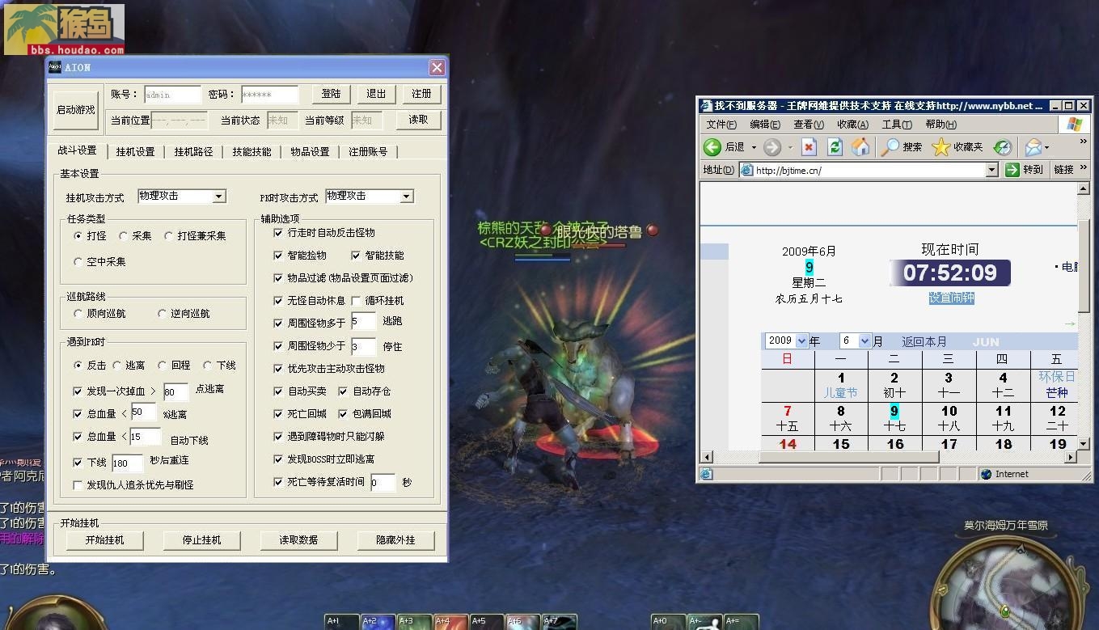The image size is (1099, 630).
Task: Click the page icon in address bar
Action: click(747, 170)
